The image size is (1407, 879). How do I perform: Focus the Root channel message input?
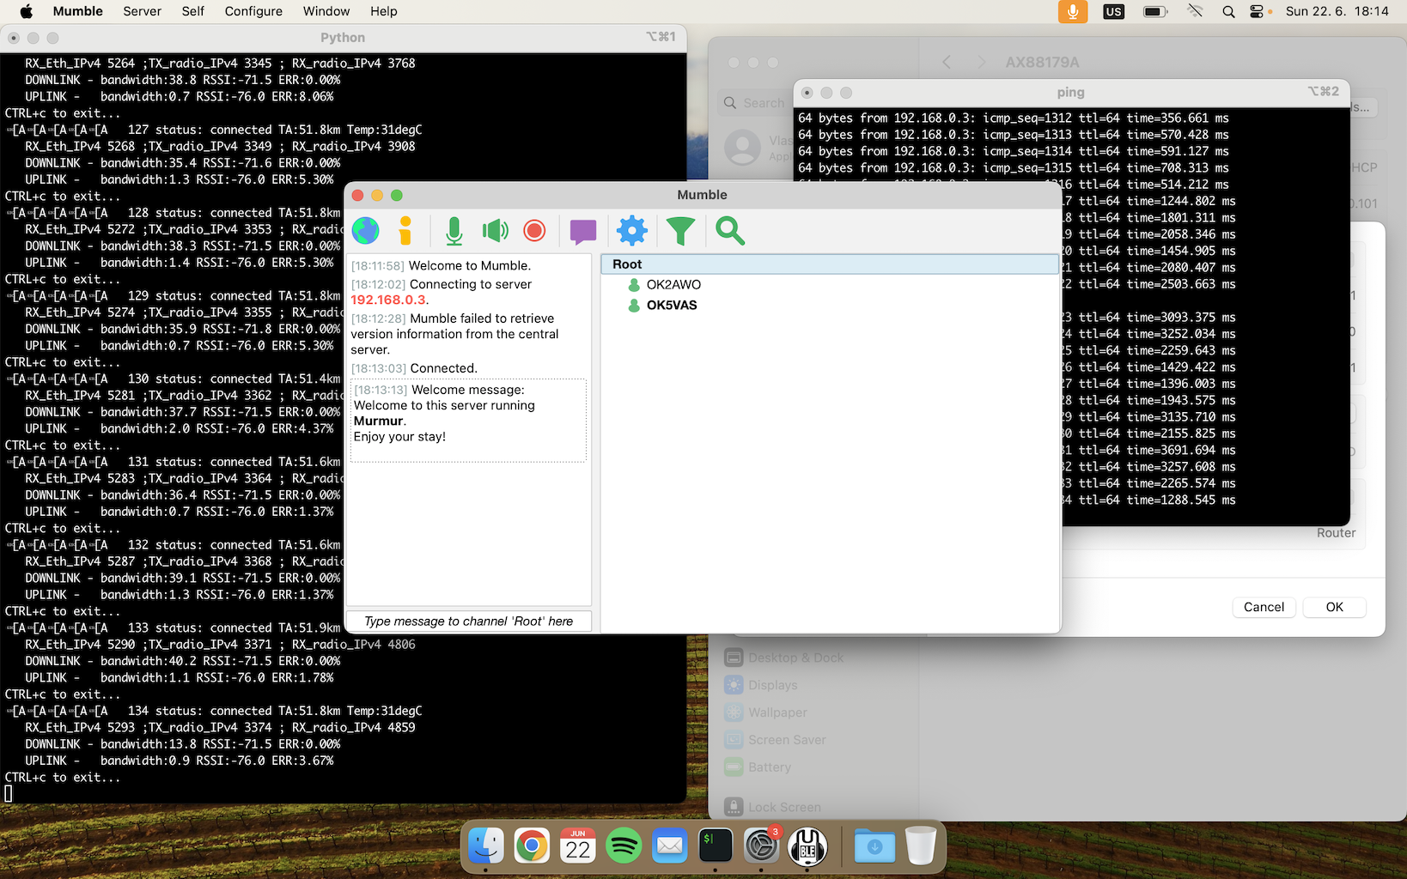tap(468, 621)
